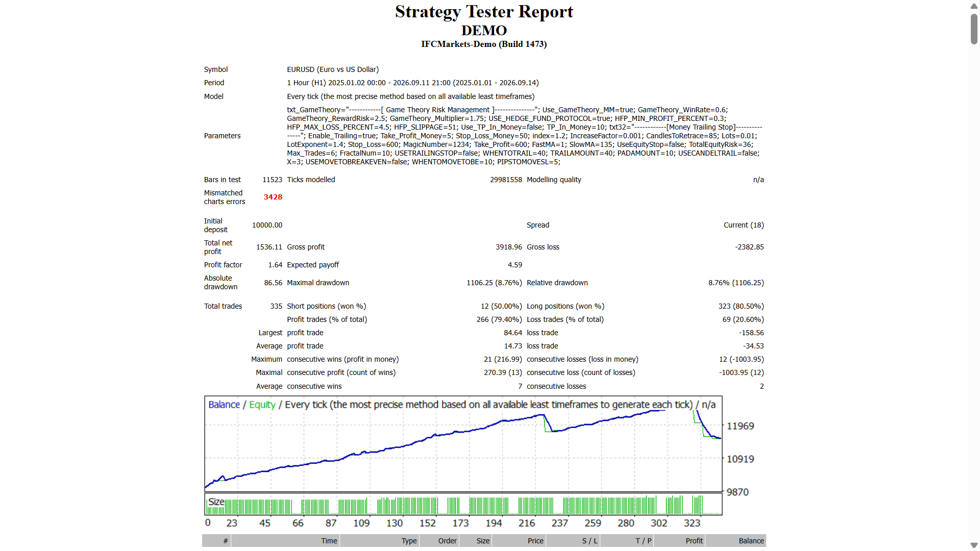The width and height of the screenshot is (980, 551).
Task: Click the Profit column header
Action: pyautogui.click(x=679, y=541)
